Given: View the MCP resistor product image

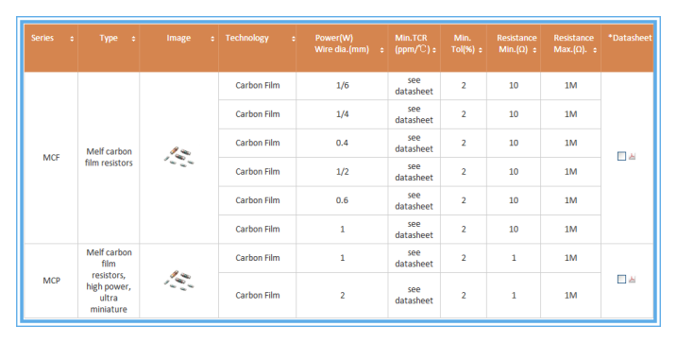Looking at the screenshot, I should [178, 281].
